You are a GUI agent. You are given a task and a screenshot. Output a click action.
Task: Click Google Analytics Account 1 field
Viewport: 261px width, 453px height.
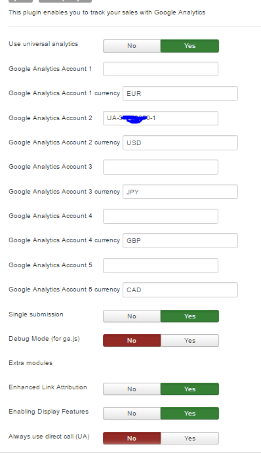pos(161,69)
